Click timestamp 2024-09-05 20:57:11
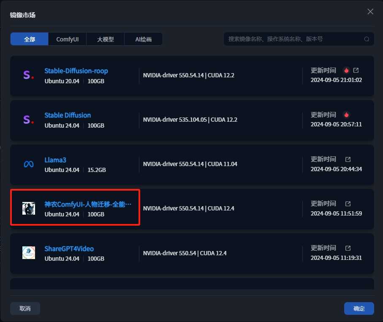This screenshot has height=322, width=383. pyautogui.click(x=336, y=124)
